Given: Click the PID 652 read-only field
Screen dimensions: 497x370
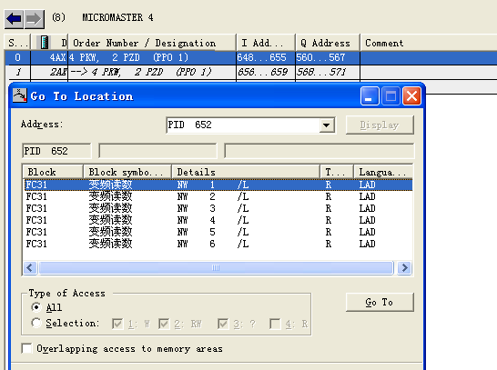Looking at the screenshot, I should (x=56, y=151).
